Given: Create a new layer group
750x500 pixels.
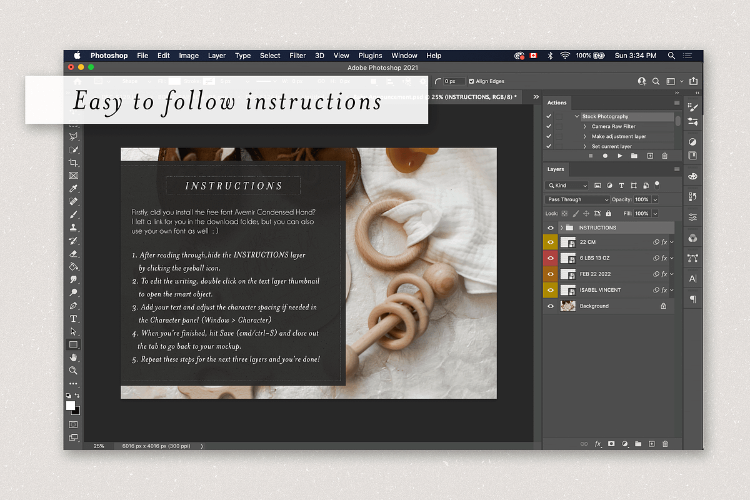Looking at the screenshot, I should [x=638, y=444].
